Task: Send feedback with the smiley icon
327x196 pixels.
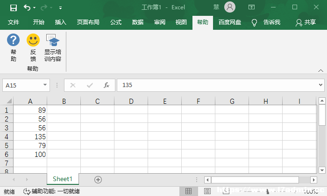Action: pos(33,47)
